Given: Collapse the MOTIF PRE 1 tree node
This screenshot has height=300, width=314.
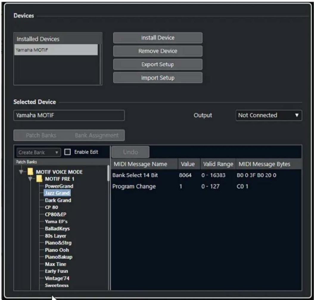Looking at the screenshot, I should click(30, 179).
